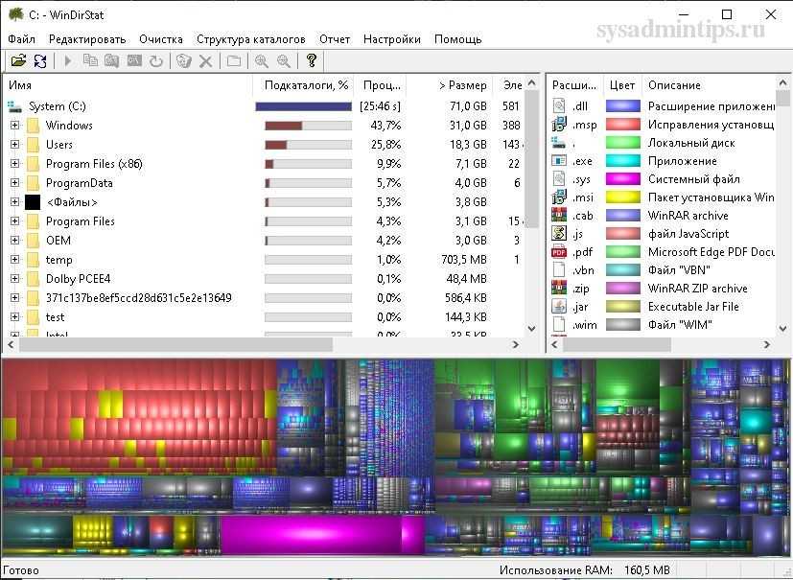
Task: Click the .exe cyan color swatch
Action: [622, 161]
